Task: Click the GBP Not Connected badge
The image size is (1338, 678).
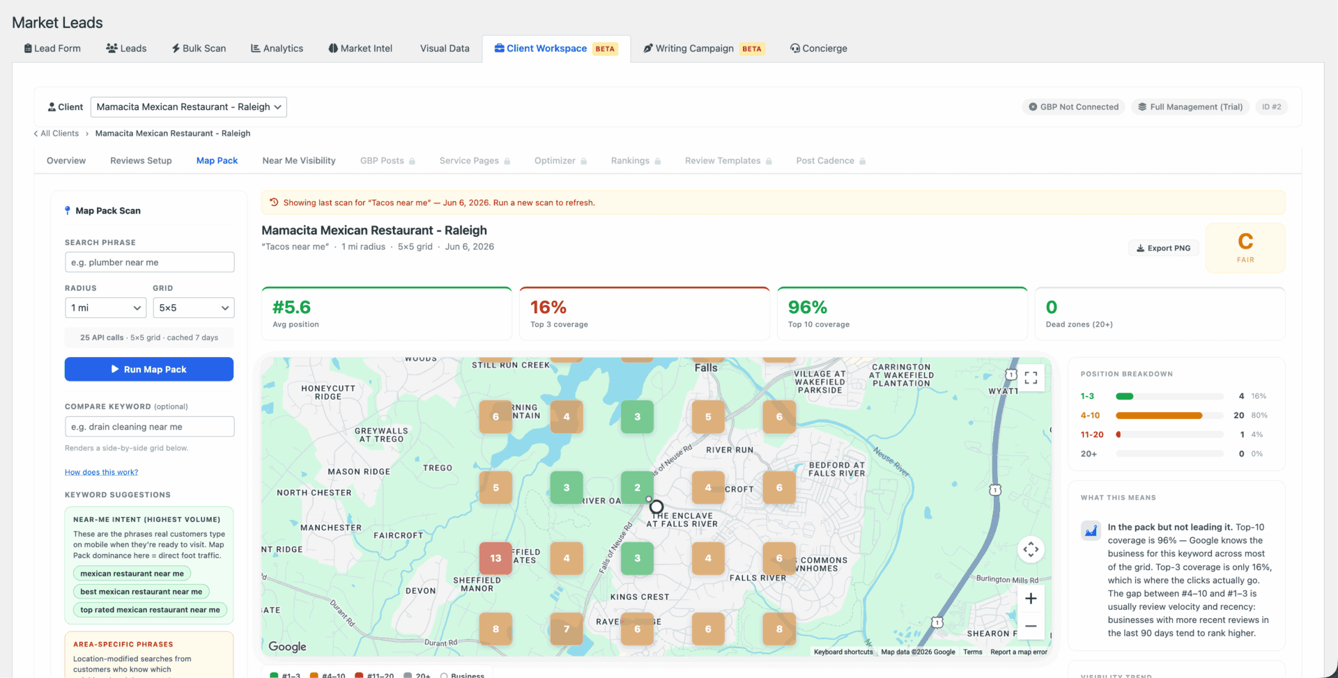Action: 1074,107
